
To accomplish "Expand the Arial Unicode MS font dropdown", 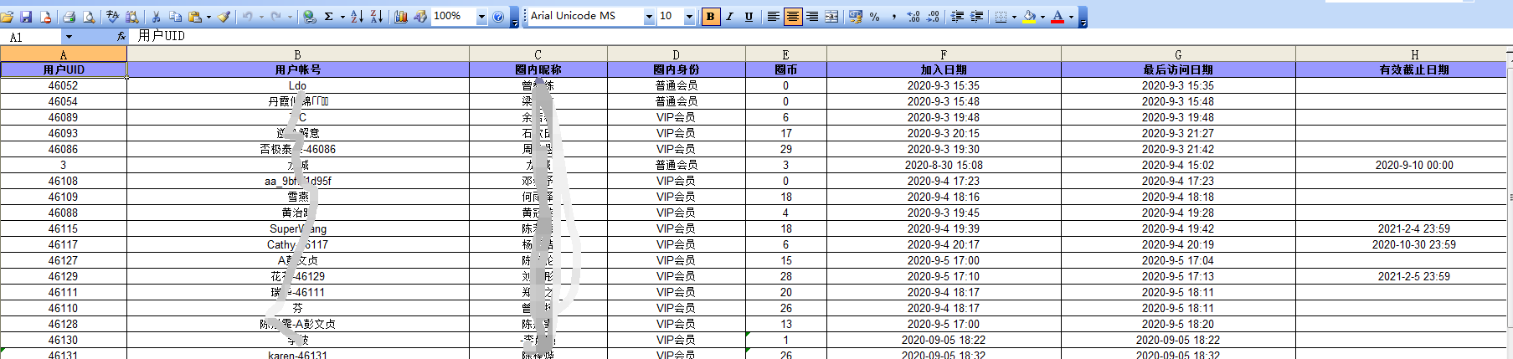I will (649, 17).
